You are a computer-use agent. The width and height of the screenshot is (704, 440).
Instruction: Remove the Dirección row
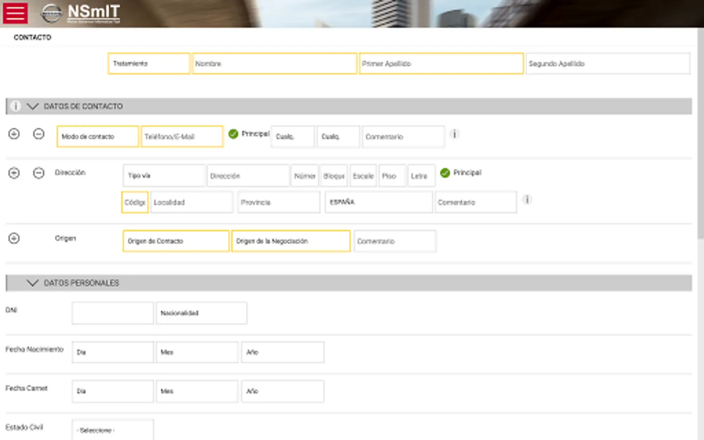[x=39, y=173]
